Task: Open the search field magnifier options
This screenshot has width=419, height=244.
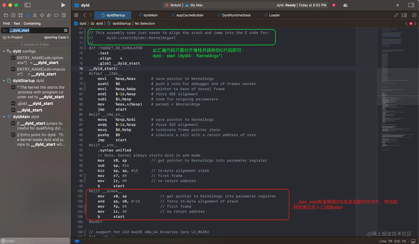Action: click(5, 30)
